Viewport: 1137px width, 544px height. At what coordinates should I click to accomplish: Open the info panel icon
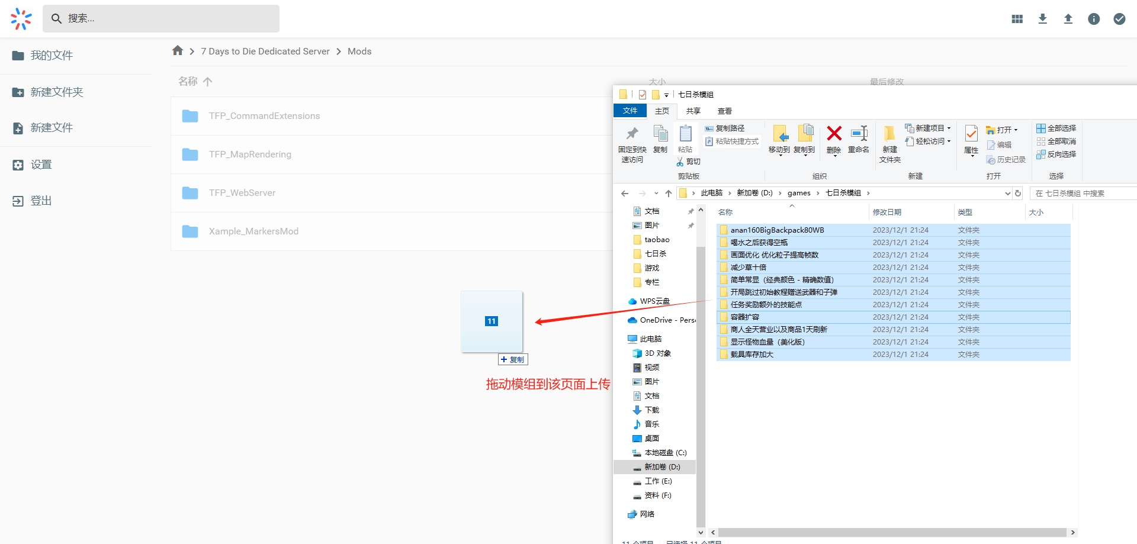click(1094, 19)
